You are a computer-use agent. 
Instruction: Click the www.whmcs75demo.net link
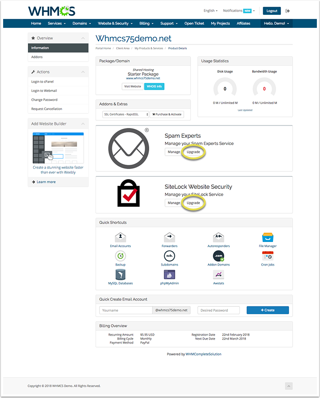[x=143, y=79]
